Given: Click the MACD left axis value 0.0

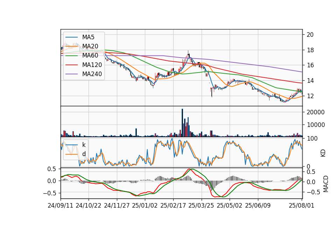Looking at the screenshot, I should (x=52, y=181).
